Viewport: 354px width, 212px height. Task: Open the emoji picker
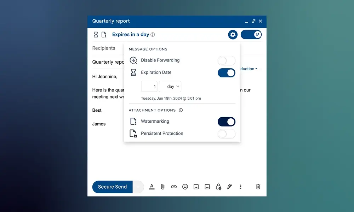[185, 187]
